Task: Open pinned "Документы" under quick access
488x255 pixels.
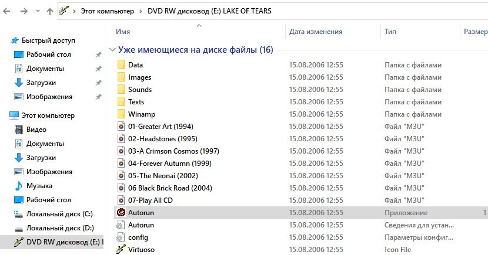Action: 45,69
